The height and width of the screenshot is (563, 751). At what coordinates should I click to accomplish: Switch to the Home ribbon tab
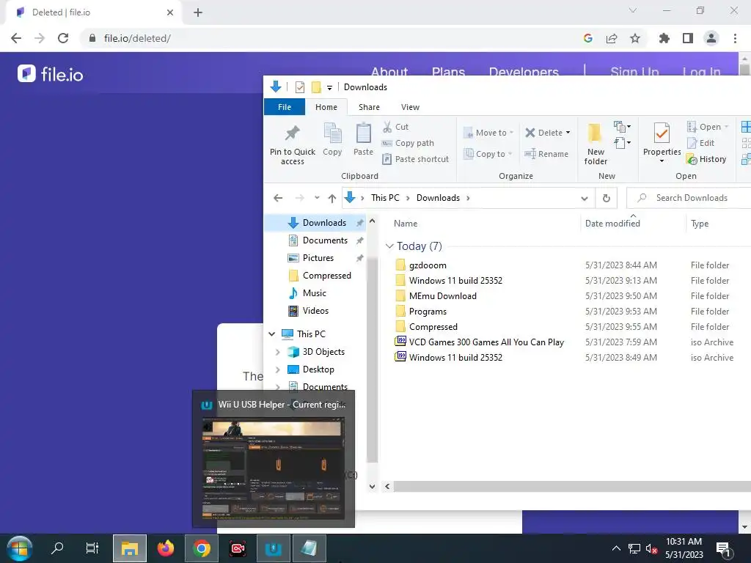(326, 107)
